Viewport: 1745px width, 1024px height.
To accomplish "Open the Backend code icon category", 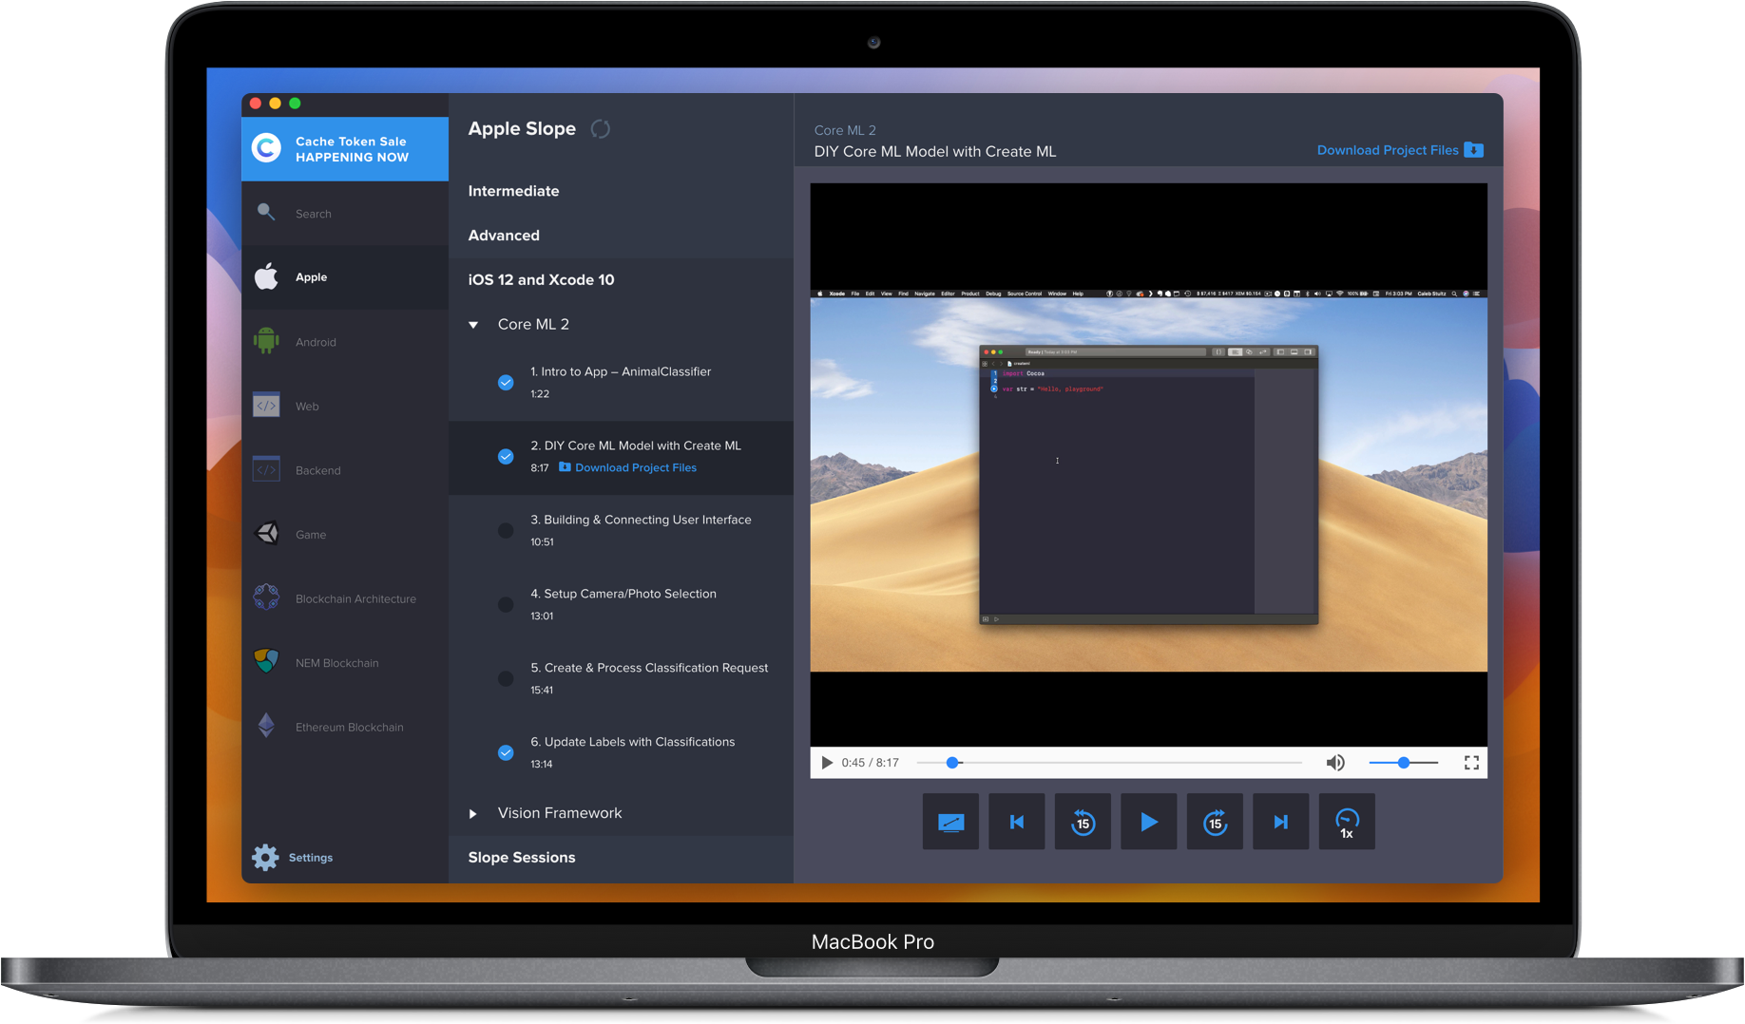I will click(266, 469).
